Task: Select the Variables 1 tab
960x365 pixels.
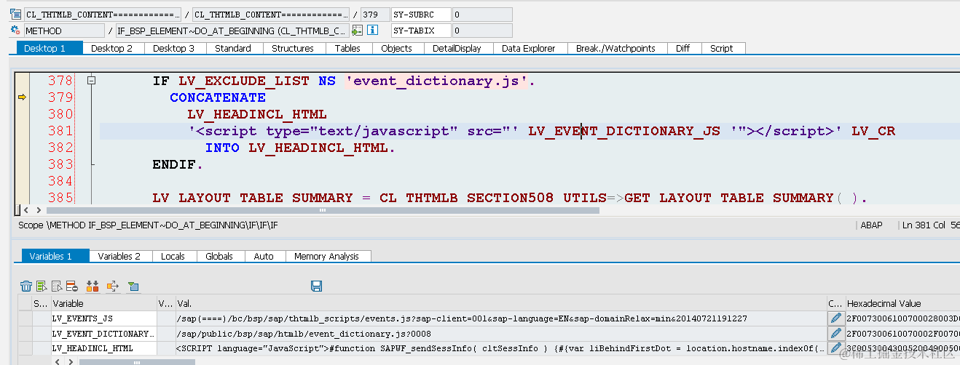Action: click(x=55, y=256)
